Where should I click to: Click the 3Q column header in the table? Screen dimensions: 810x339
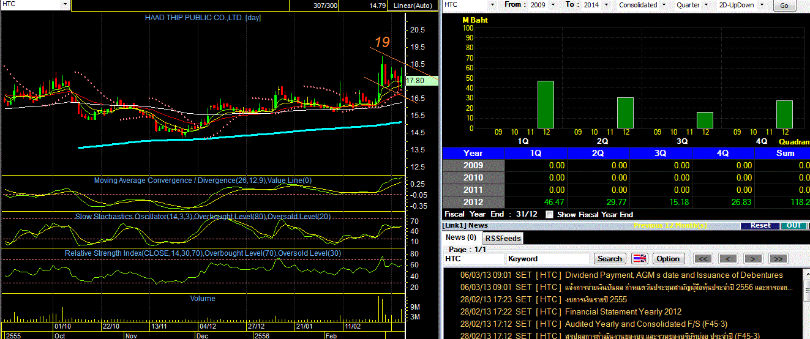pos(661,153)
